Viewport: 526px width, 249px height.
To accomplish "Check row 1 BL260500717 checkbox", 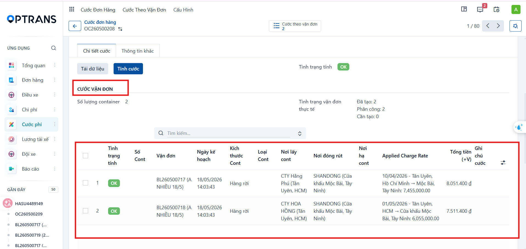I will 86,183.
